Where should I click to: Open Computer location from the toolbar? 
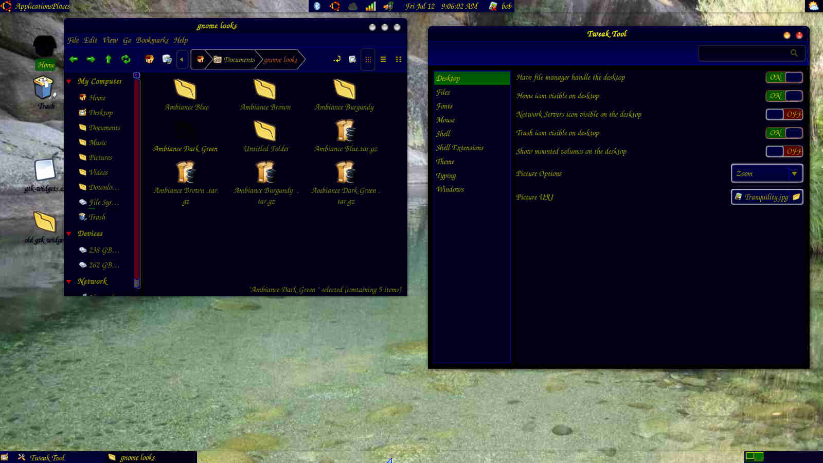(167, 59)
